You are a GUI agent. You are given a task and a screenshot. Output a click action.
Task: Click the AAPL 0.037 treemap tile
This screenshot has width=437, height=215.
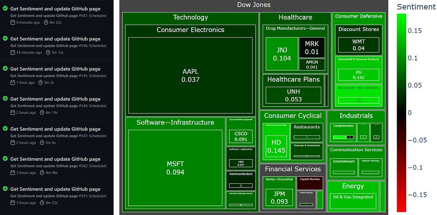[x=190, y=75]
